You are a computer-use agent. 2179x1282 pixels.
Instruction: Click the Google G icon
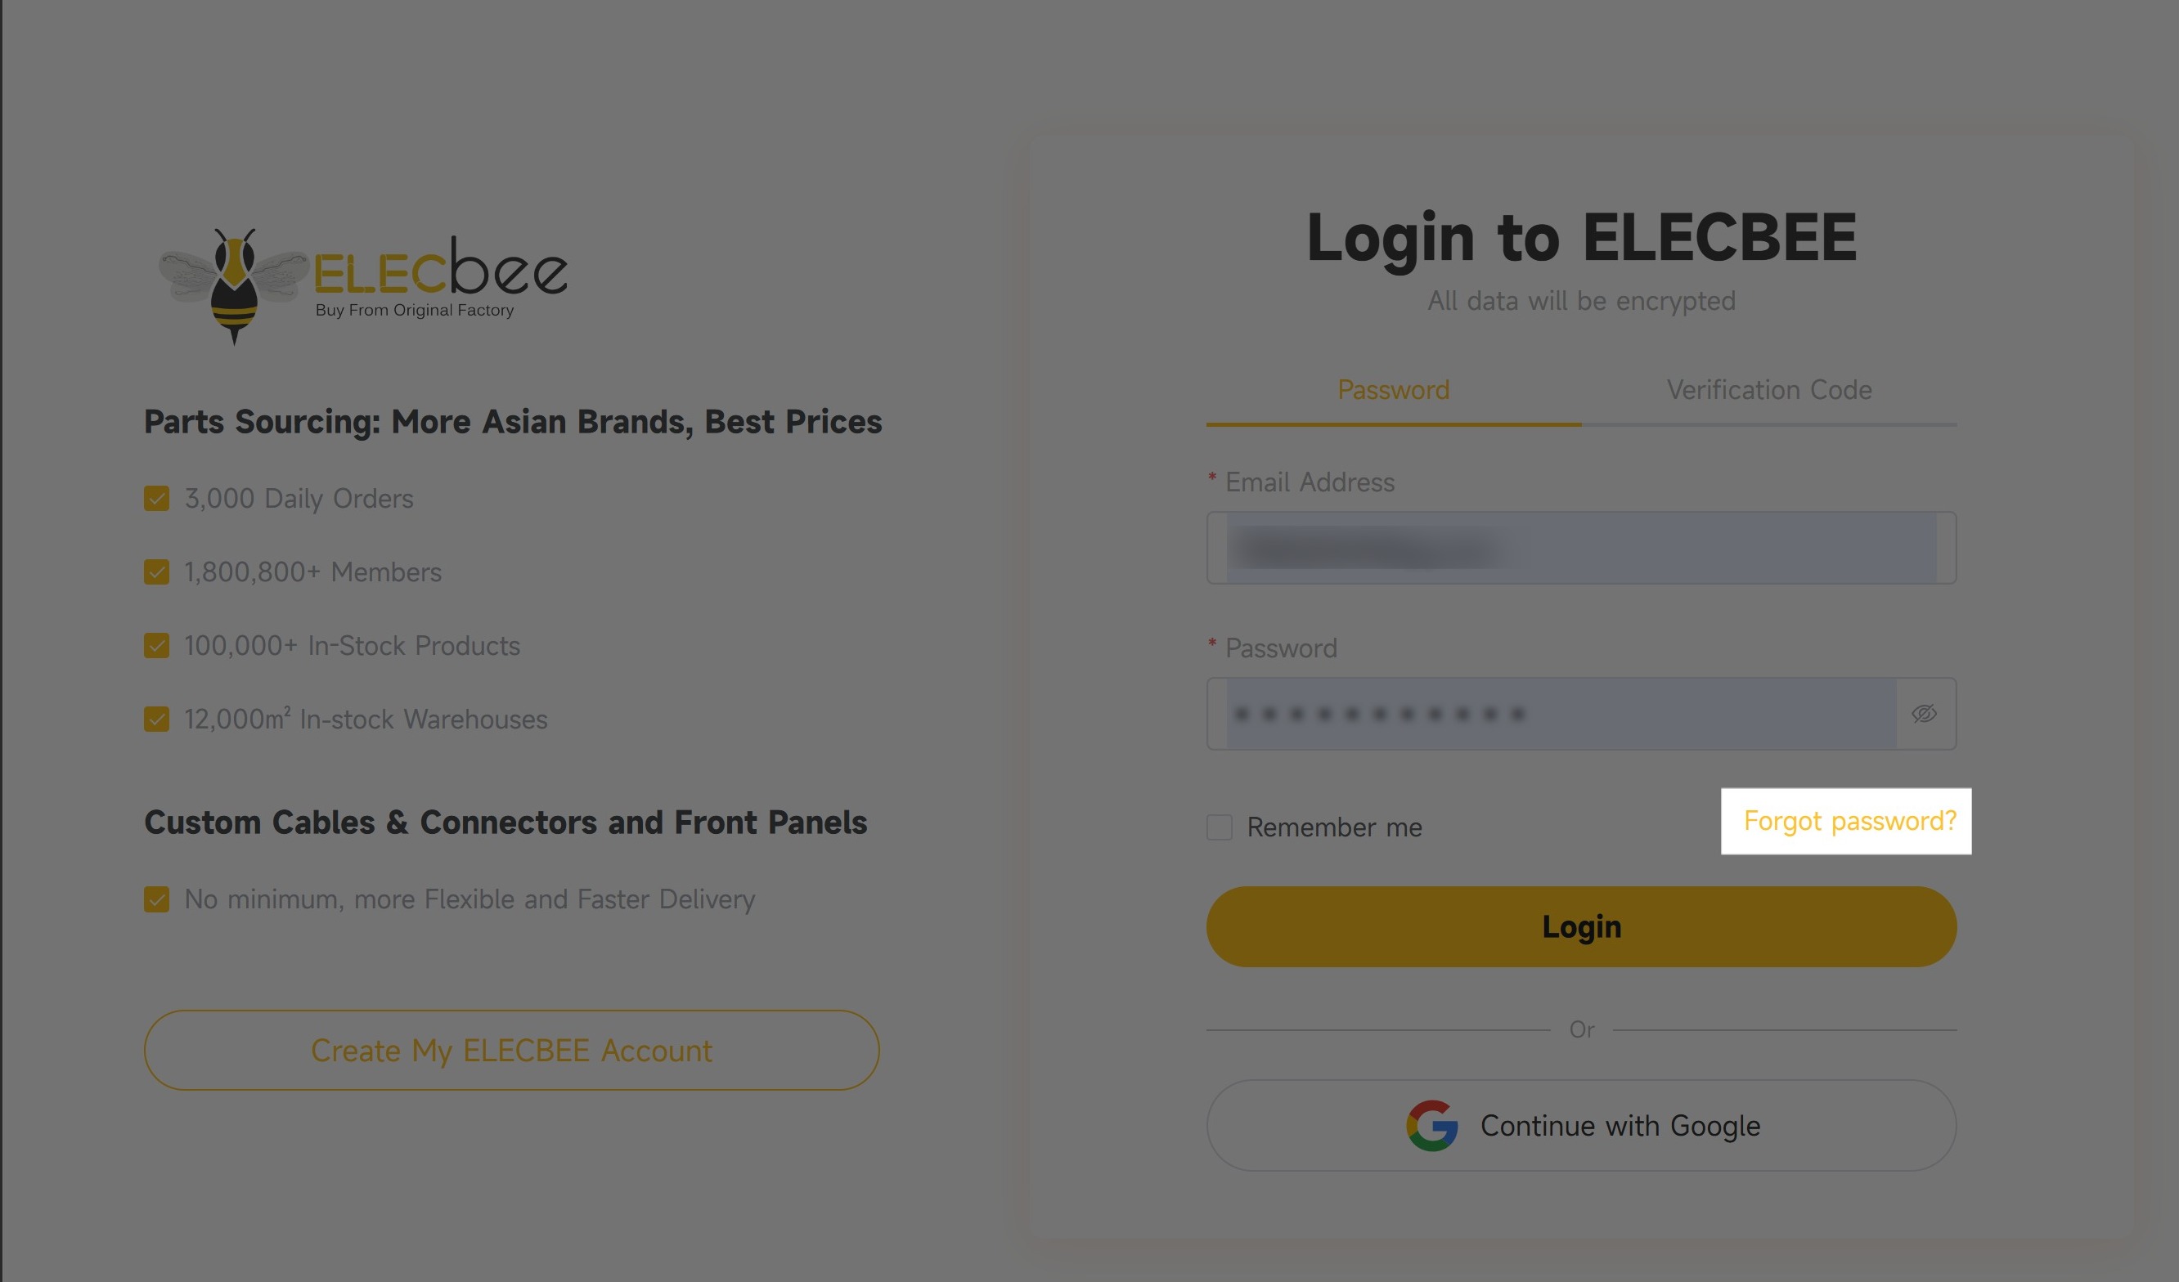1432,1126
